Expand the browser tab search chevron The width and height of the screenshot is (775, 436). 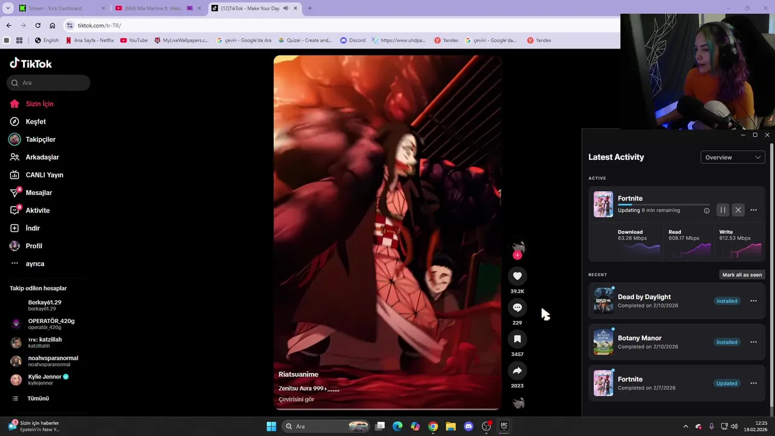tap(8, 8)
